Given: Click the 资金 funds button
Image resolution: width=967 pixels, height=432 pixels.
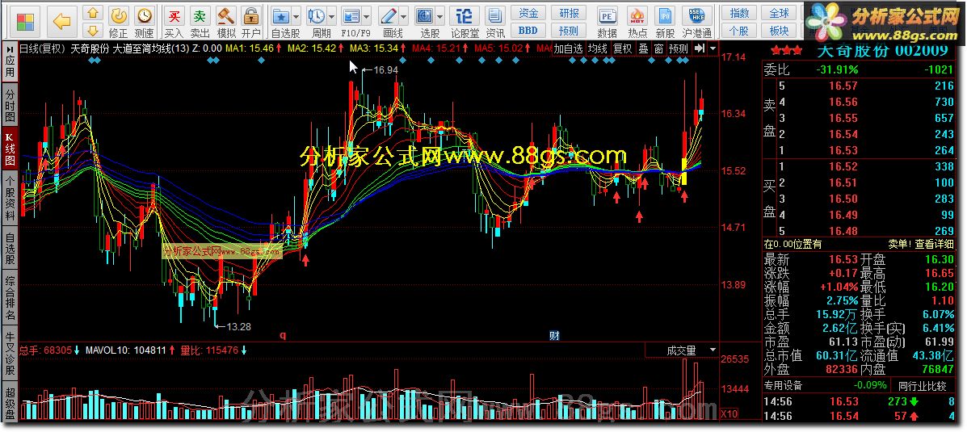Looking at the screenshot, I should pos(528,13).
